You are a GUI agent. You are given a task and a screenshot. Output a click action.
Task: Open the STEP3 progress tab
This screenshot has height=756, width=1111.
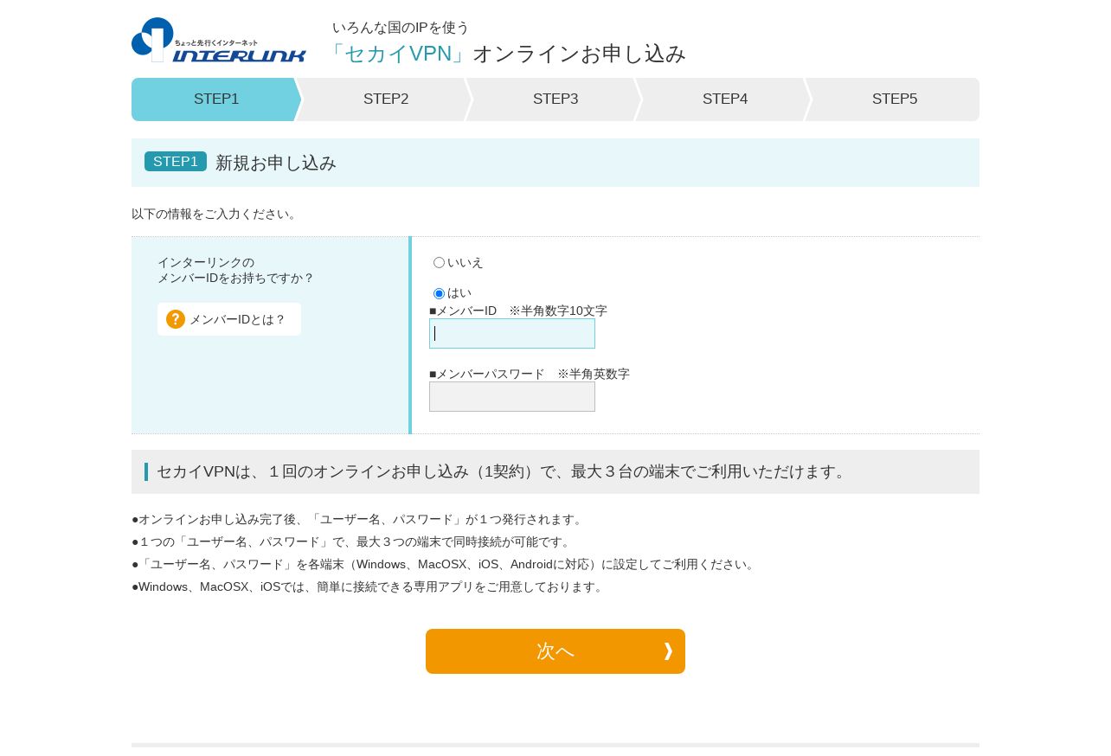pos(555,99)
